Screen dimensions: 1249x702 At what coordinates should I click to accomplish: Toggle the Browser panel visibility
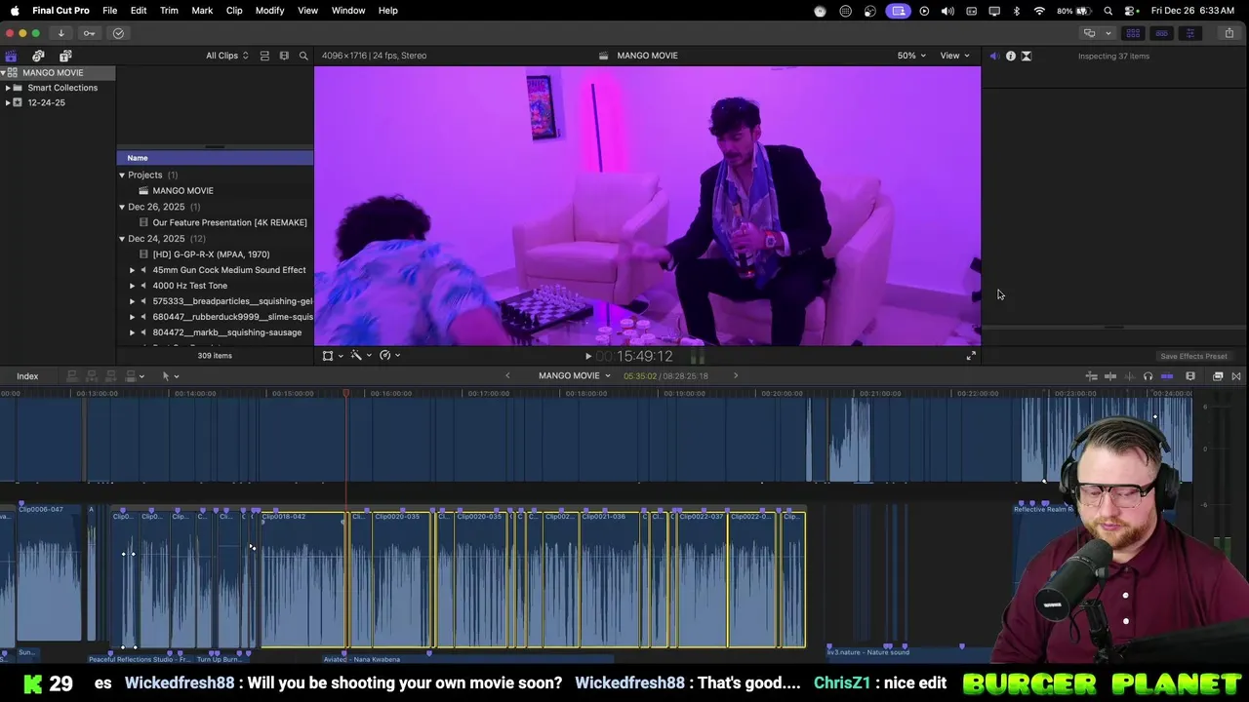pos(1133,33)
